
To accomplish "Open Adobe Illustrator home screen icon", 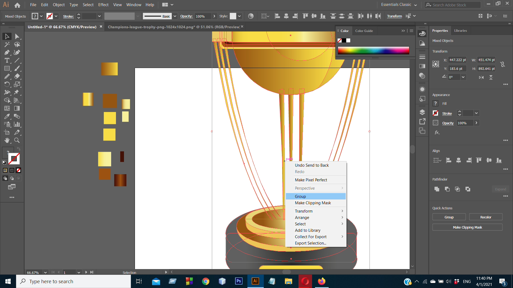I will coord(17,5).
